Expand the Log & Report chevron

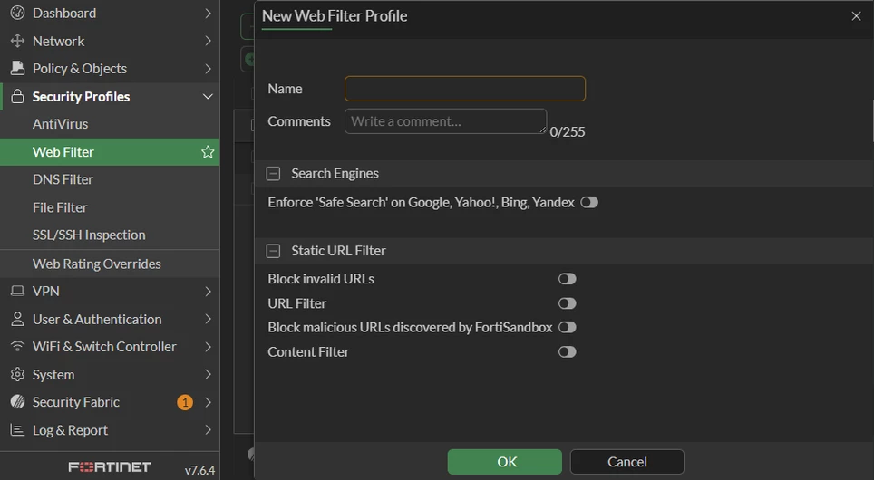click(x=208, y=430)
